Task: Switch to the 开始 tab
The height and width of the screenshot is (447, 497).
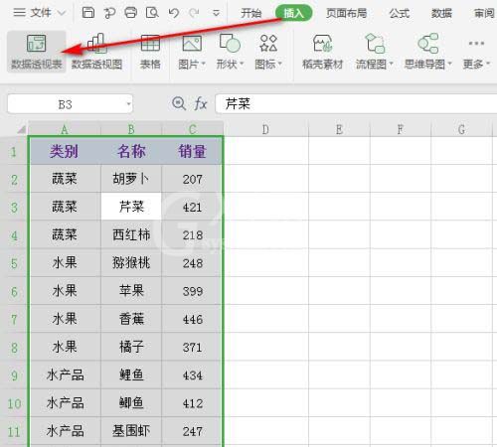Action: [x=250, y=13]
